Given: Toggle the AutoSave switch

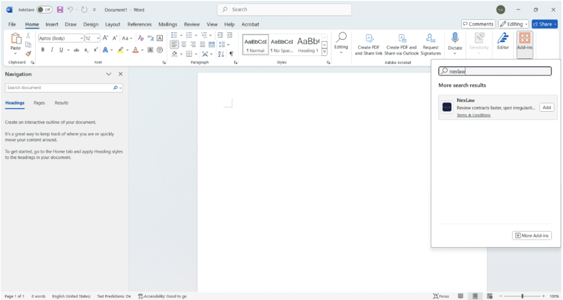Looking at the screenshot, I should pos(45,10).
